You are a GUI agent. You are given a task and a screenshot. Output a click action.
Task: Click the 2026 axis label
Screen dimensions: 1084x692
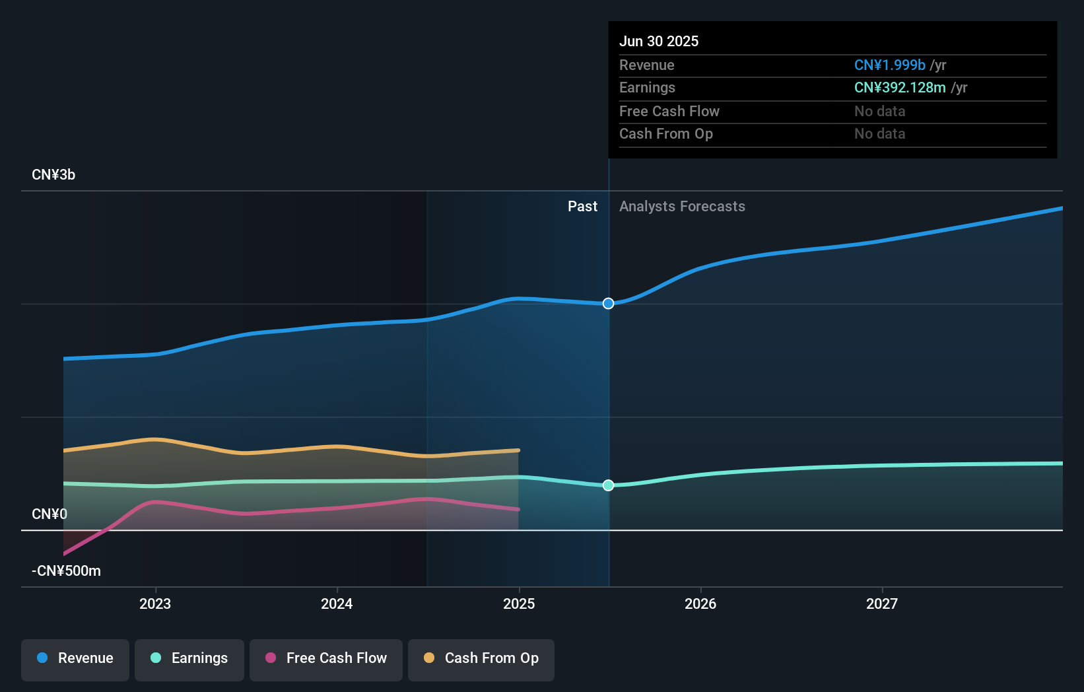[701, 603]
